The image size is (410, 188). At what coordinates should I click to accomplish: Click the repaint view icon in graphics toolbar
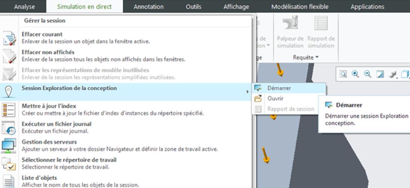click(x=380, y=74)
